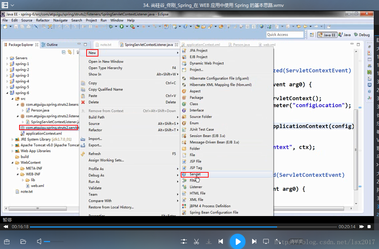Viewport: 379px width, 249px height.
Task: Switch to the Java perspective
Action: [x=345, y=35]
